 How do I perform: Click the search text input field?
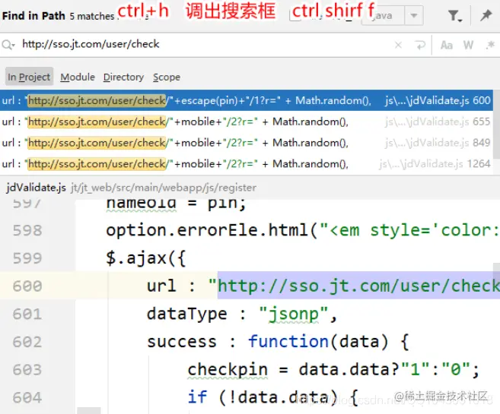pos(204,44)
